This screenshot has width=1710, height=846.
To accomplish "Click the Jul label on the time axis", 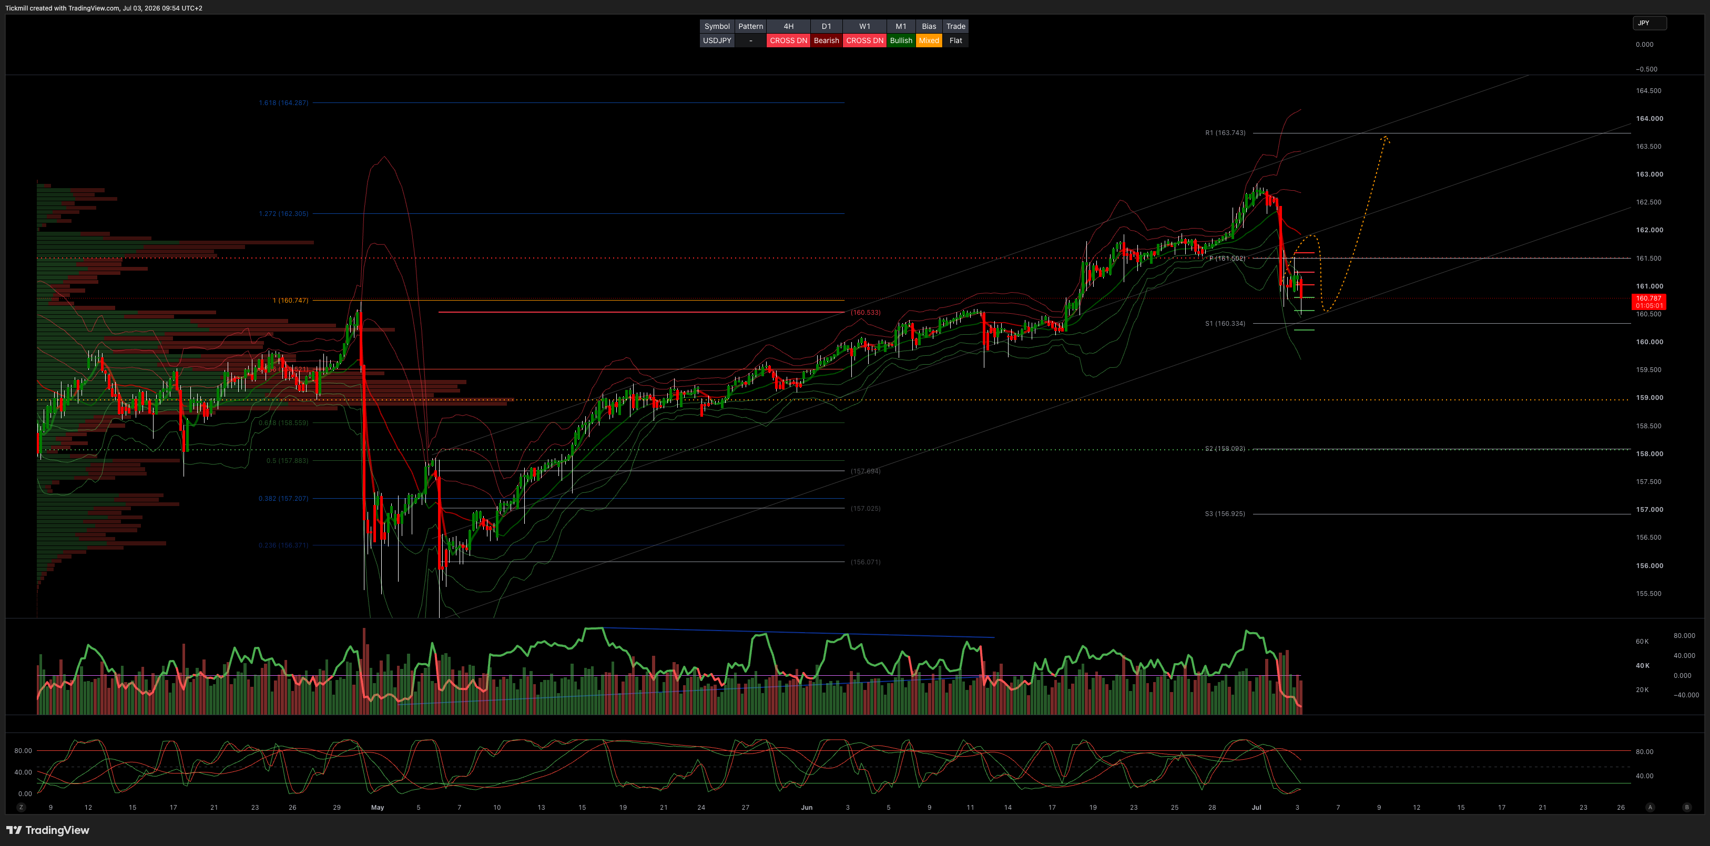I will click(x=1256, y=808).
